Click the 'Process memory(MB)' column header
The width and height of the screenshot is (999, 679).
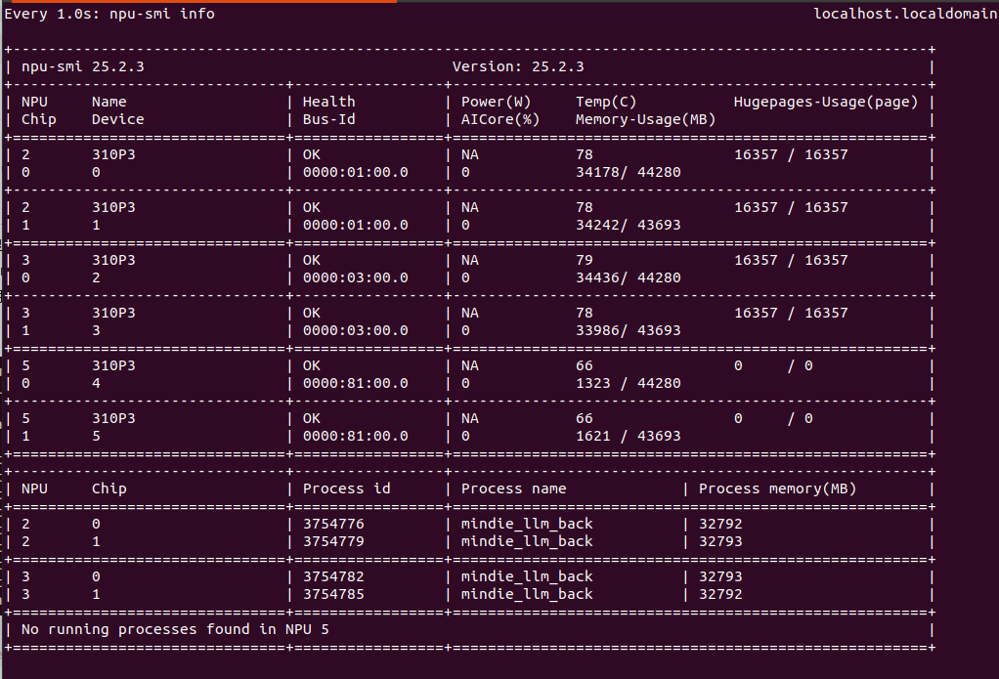pyautogui.click(x=777, y=489)
